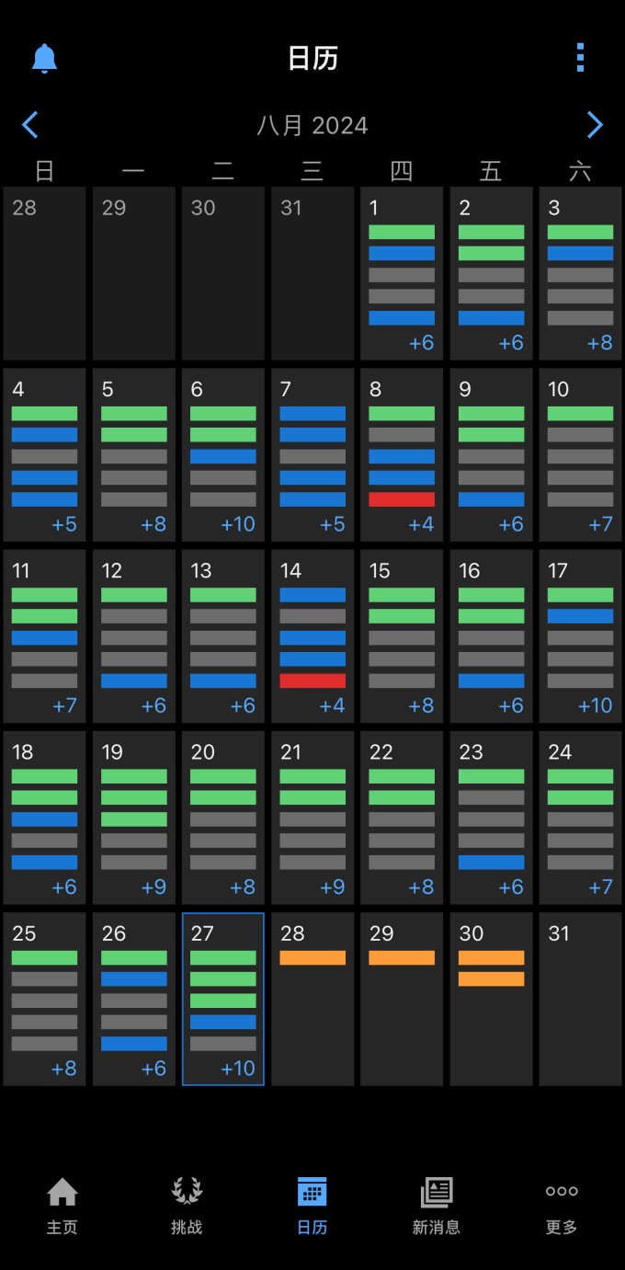Image resolution: width=625 pixels, height=1270 pixels.
Task: Open the 新消息 news icon
Action: (437, 1206)
